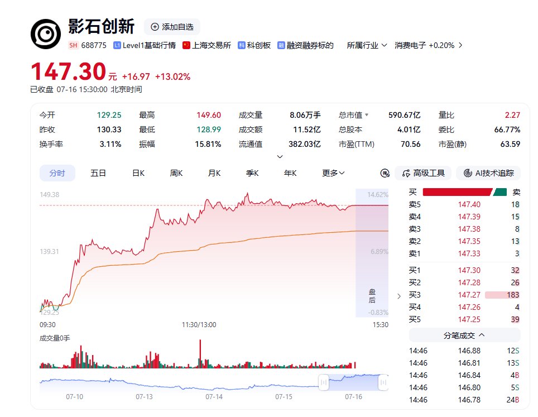Switch to the 日K chart tab
This screenshot has height=417, width=538.
tap(138, 173)
